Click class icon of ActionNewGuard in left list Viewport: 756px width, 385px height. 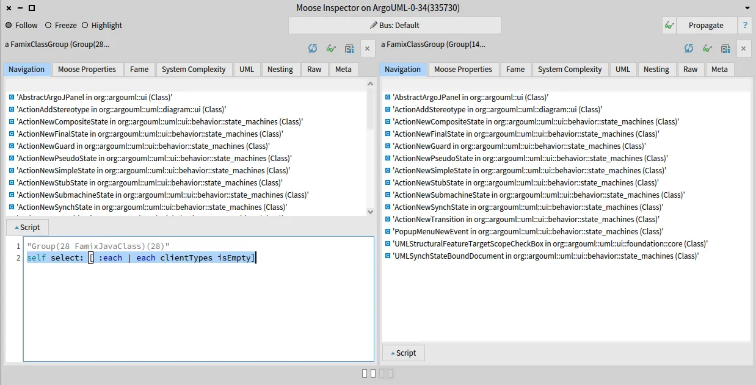click(x=12, y=146)
